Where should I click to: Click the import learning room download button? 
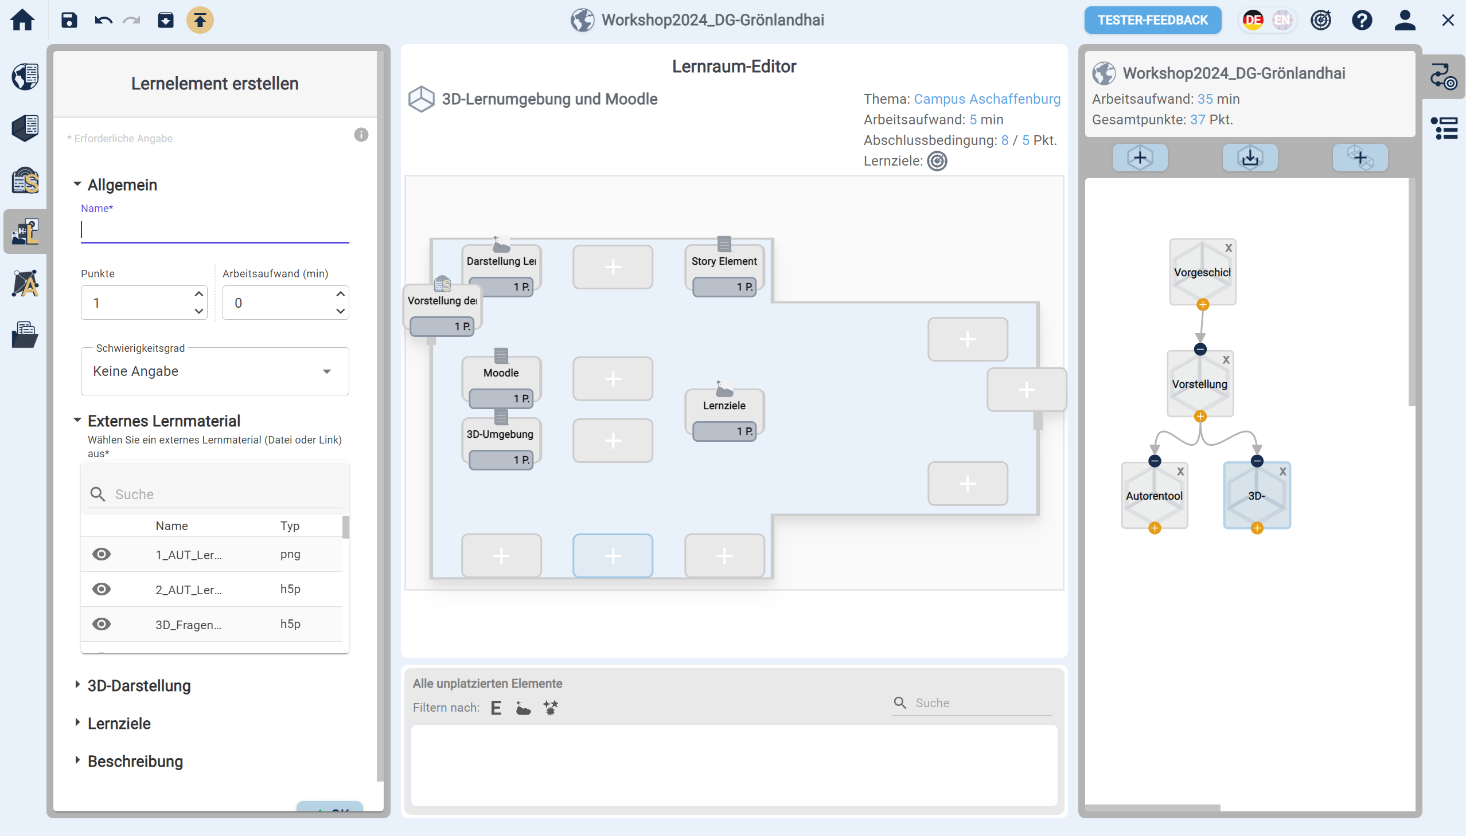(1249, 158)
